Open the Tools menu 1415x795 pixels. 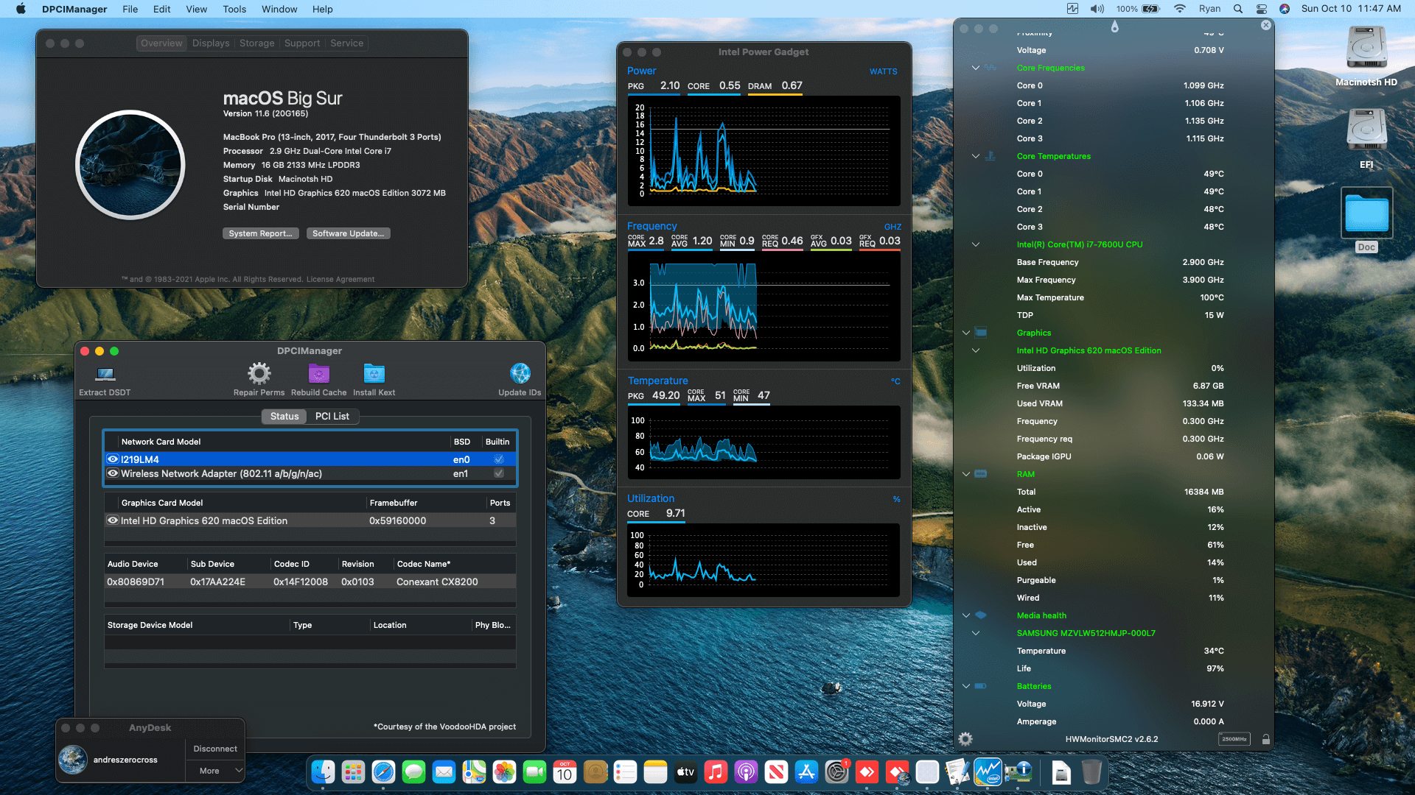(234, 9)
